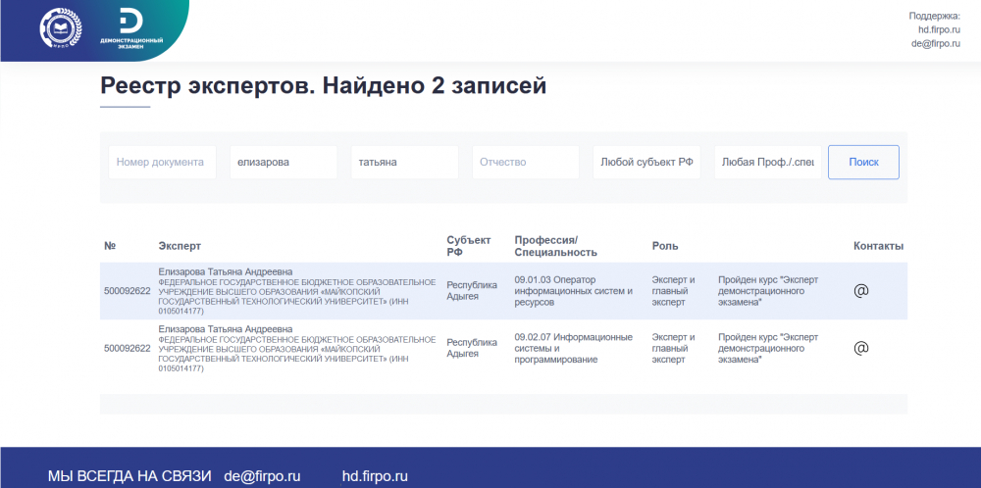Open the Любой субъект РФ dropdown
This screenshot has width=981, height=488.
646,163
